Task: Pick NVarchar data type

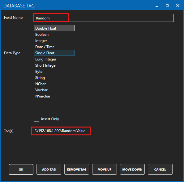Action: tap(54, 96)
